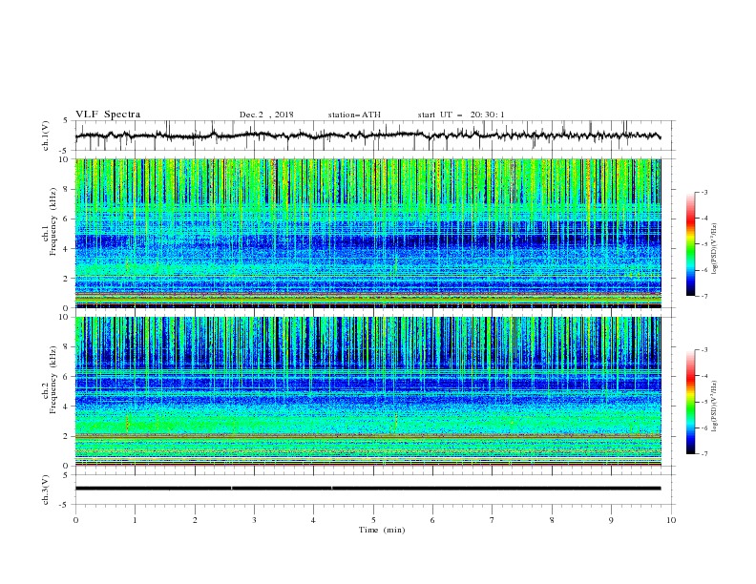Click "-7" label on the ch.1 color bar
Viewport: 756px width, 584px height.
coord(704,296)
